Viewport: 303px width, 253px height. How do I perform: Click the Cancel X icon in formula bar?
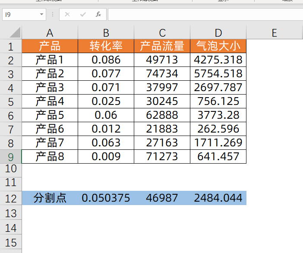pyautogui.click(x=67, y=14)
